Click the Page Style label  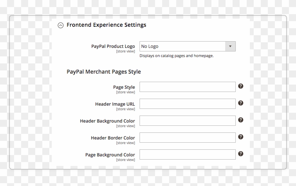(124, 87)
